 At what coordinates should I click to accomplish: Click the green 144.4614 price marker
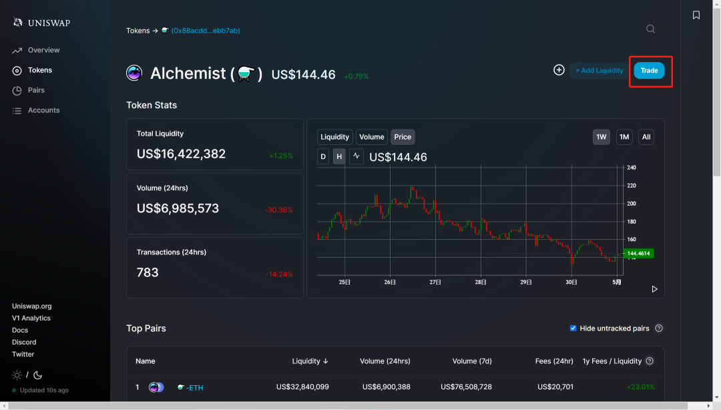(x=638, y=254)
